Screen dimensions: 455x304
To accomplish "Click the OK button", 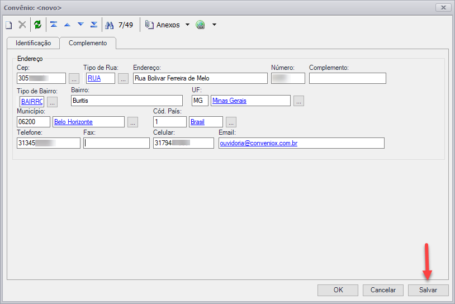I will coord(338,290).
